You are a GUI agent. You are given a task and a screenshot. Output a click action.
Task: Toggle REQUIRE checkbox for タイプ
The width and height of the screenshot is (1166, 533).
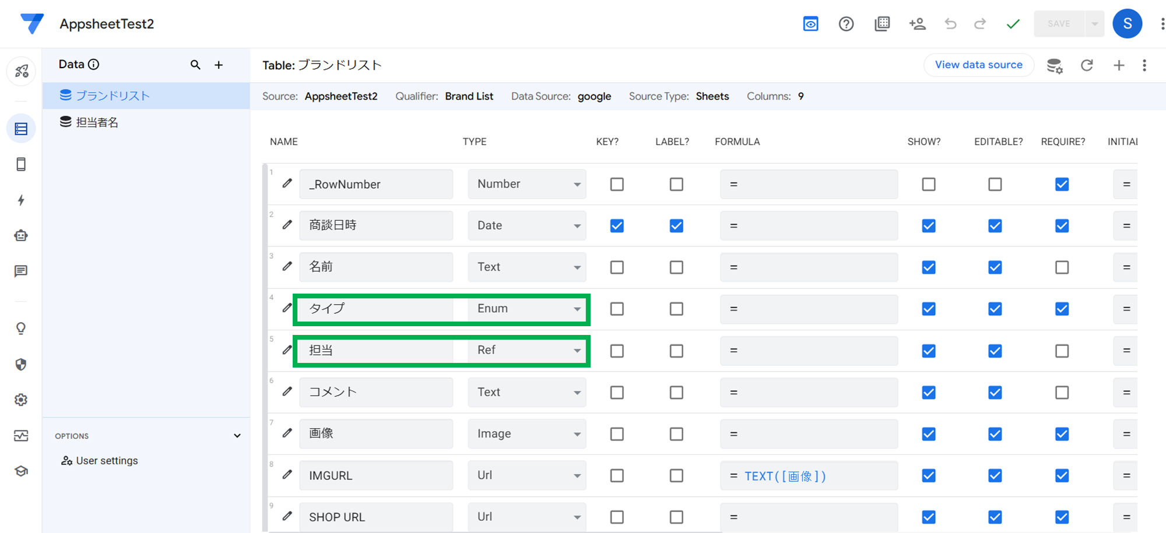[x=1062, y=309]
